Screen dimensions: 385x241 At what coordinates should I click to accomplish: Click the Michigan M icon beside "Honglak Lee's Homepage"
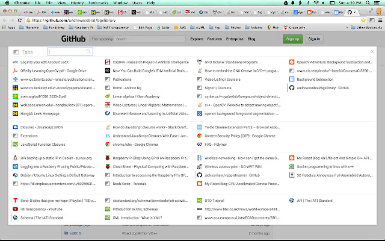click(15, 114)
